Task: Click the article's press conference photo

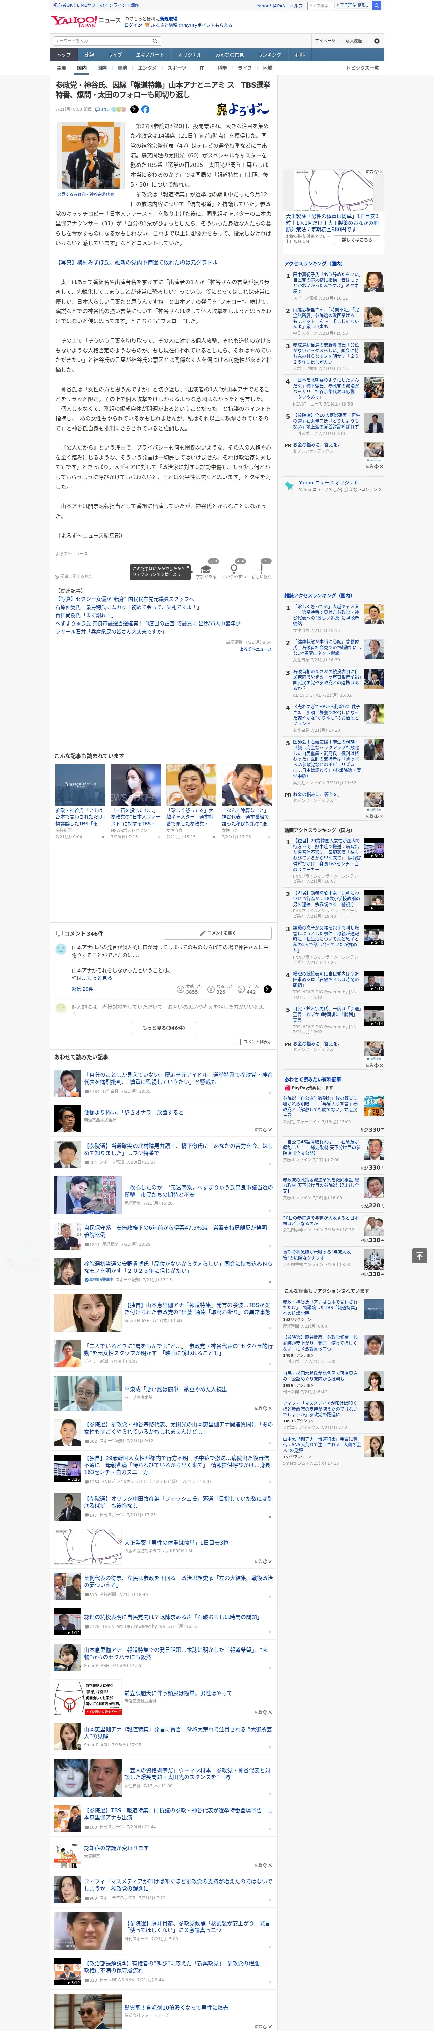Action: [90, 156]
